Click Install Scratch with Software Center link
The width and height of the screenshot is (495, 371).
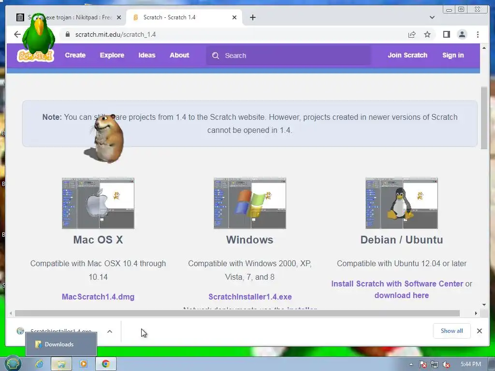[397, 284]
